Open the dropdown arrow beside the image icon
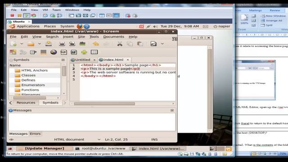The width and height of the screenshot is (288, 162). 162,44
